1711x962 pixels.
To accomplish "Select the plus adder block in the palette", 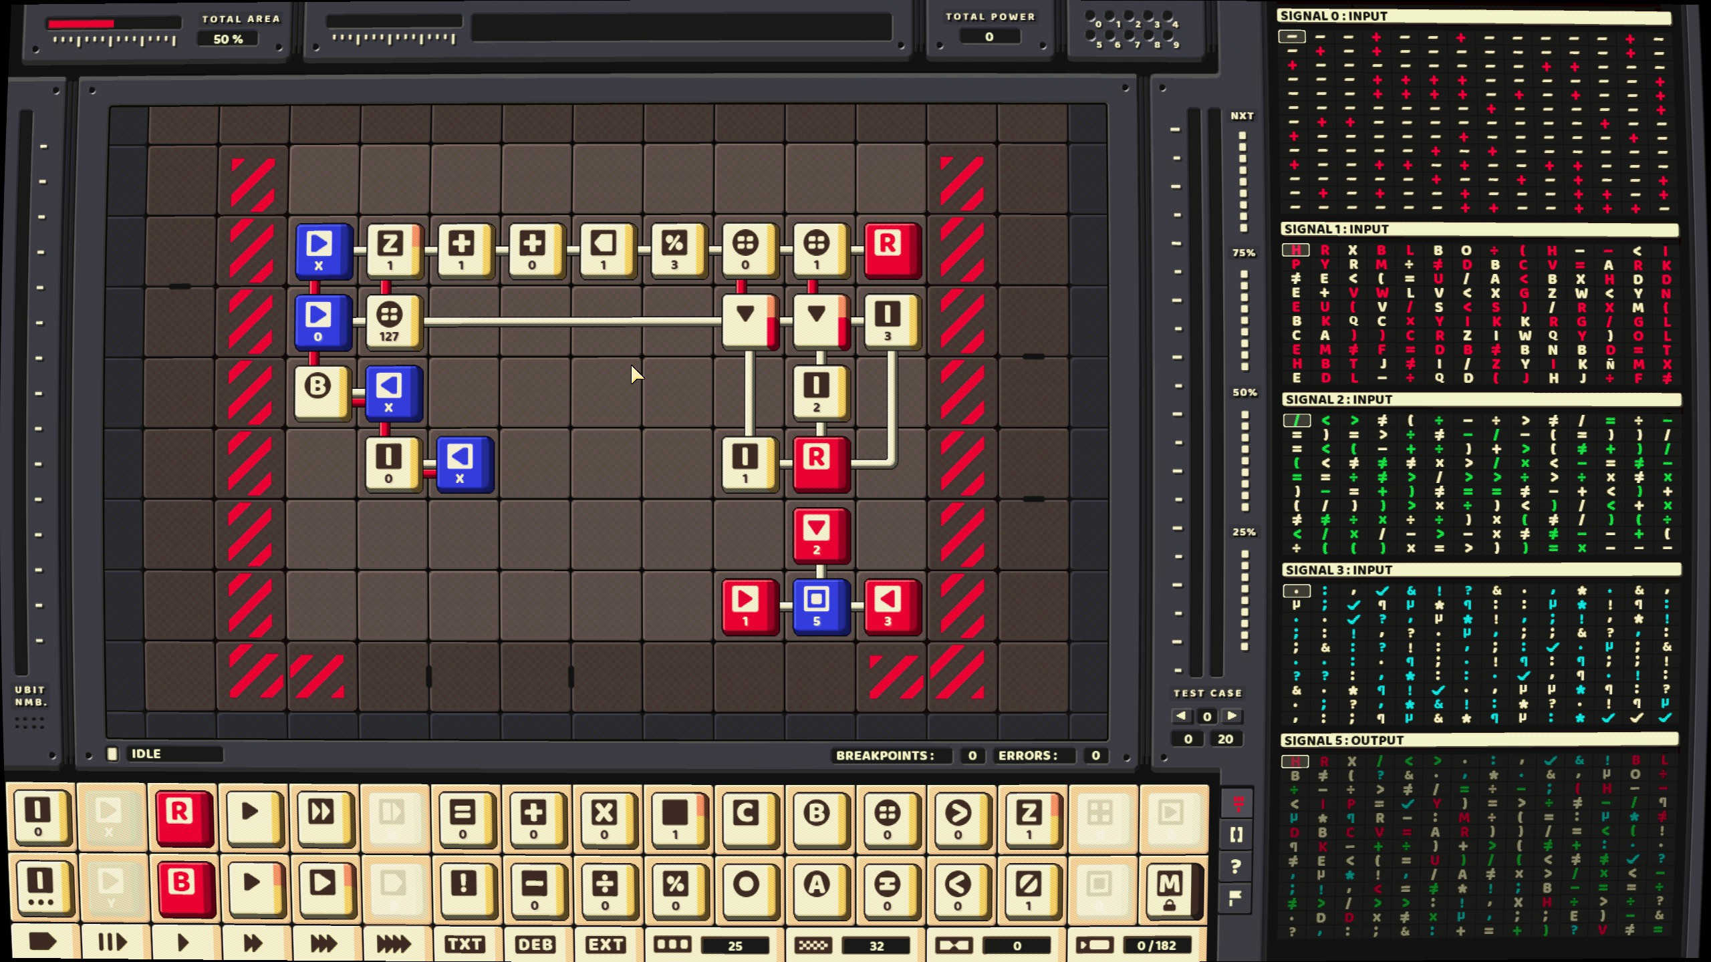I will coord(537,818).
